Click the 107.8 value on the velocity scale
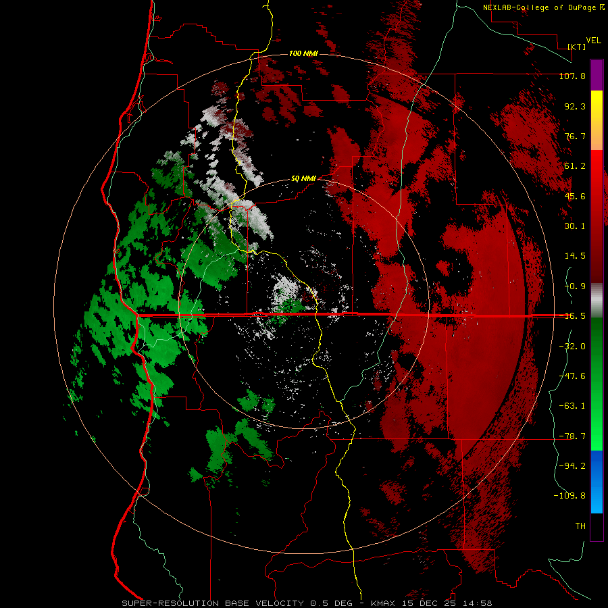 click(572, 76)
